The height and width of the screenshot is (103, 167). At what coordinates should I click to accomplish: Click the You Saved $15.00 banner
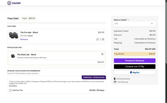point(135,54)
